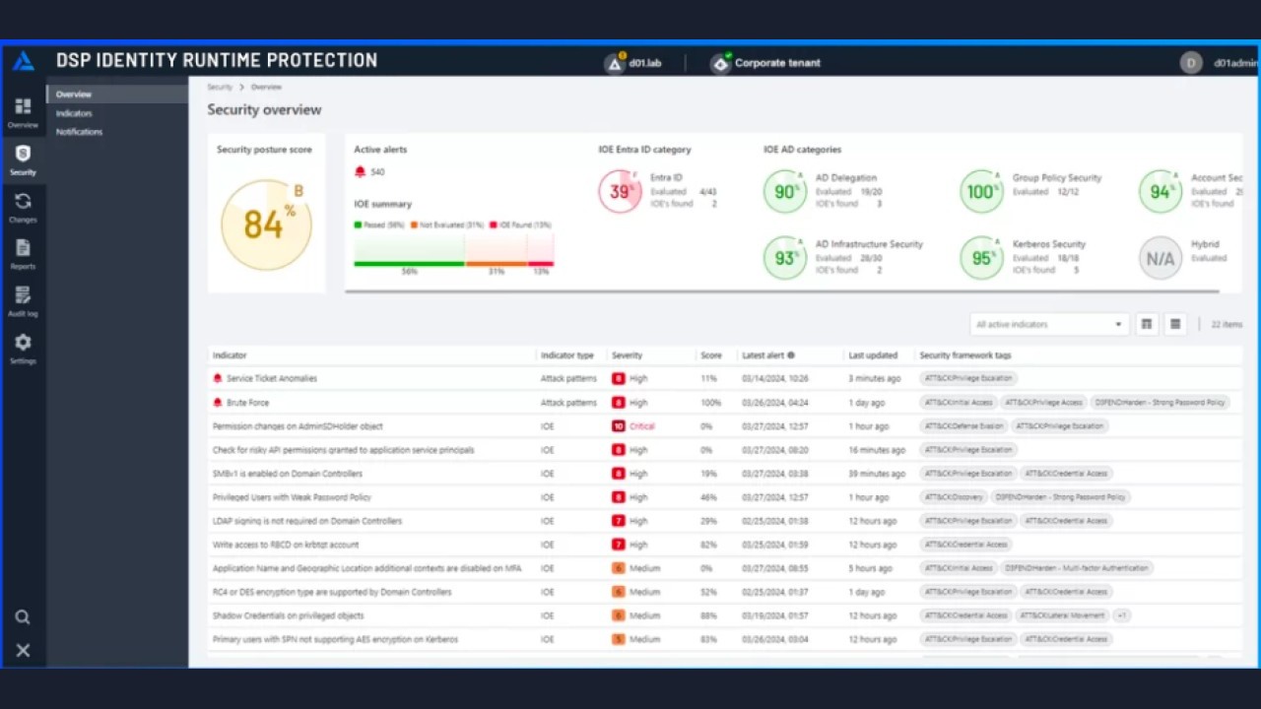
Task: Click the Overview breadcrumb item
Action: click(266, 87)
